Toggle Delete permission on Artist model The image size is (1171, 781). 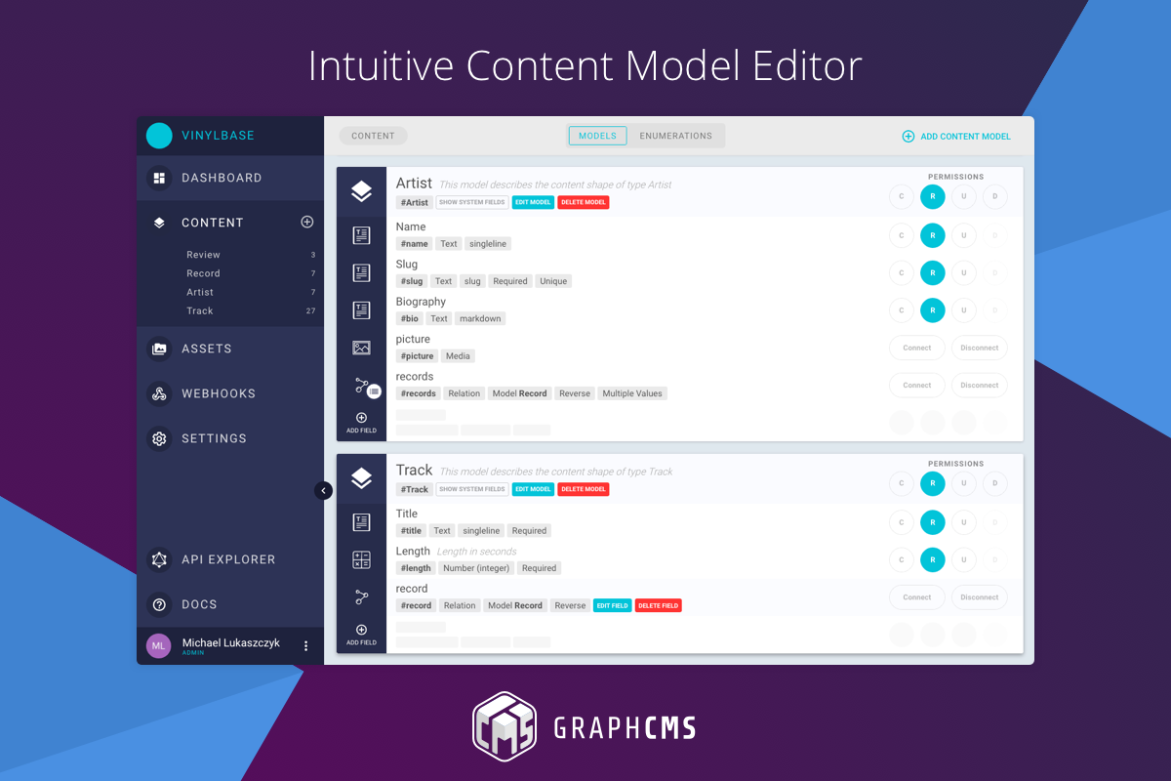tap(995, 197)
